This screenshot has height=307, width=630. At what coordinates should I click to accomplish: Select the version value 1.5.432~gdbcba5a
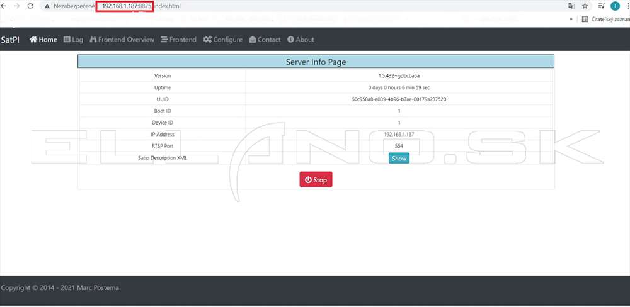pos(399,76)
